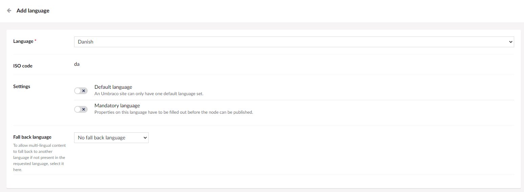524x192 pixels.
Task: Click the Default language label text
Action: (113, 87)
